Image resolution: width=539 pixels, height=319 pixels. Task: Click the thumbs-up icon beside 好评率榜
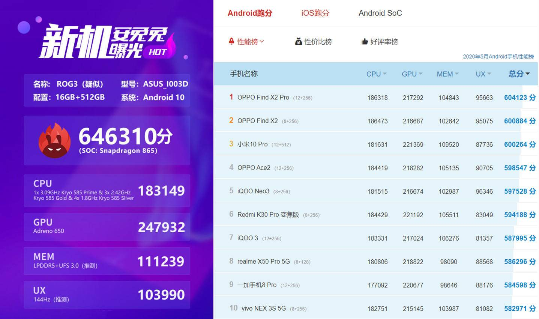tap(365, 41)
